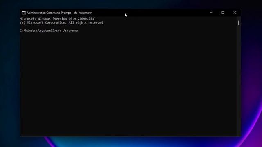Click the 'C:\Windows\system32>sfc /scannow' command line
This screenshot has width=262, height=147.
49,31
